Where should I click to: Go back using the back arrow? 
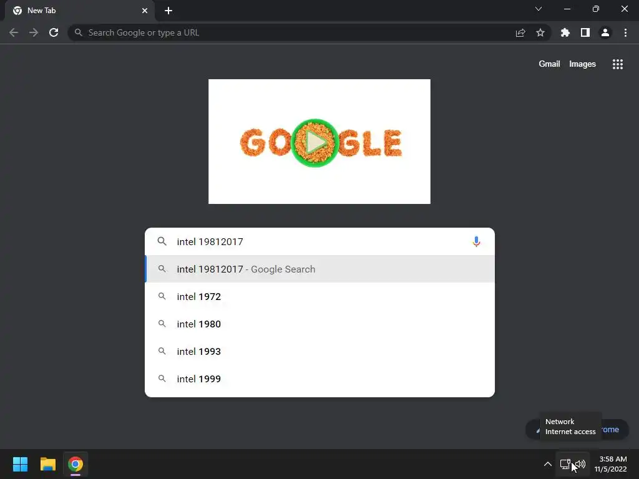(14, 32)
